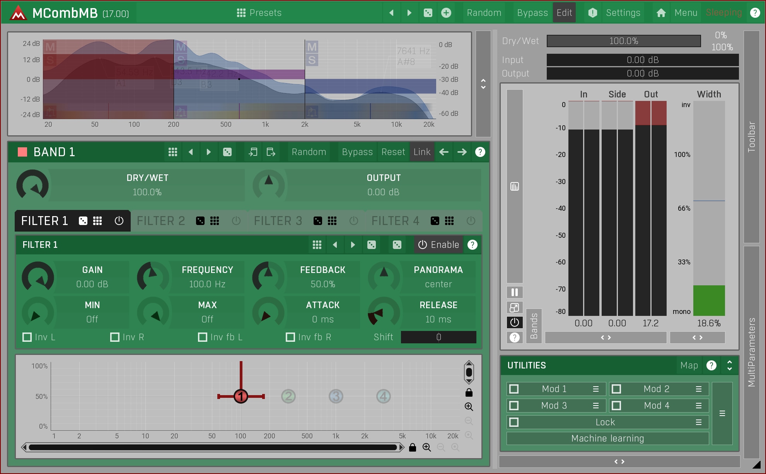Click the Filter 3 power icon
Viewport: 766px width, 474px height.
point(353,221)
